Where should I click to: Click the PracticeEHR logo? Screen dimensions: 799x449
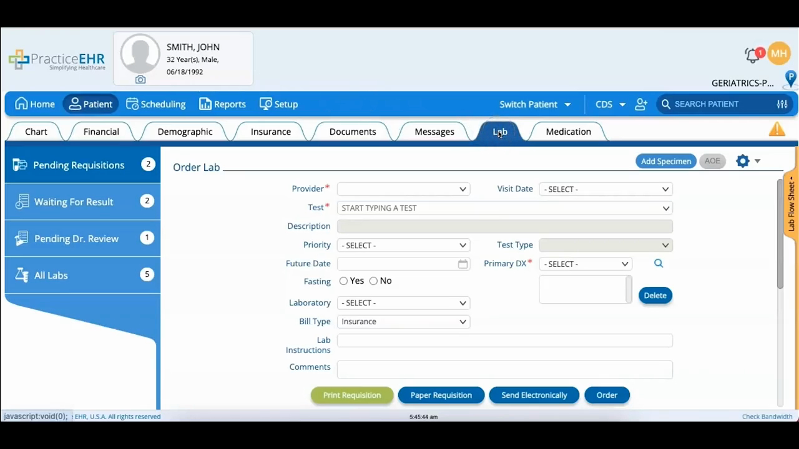tap(57, 60)
